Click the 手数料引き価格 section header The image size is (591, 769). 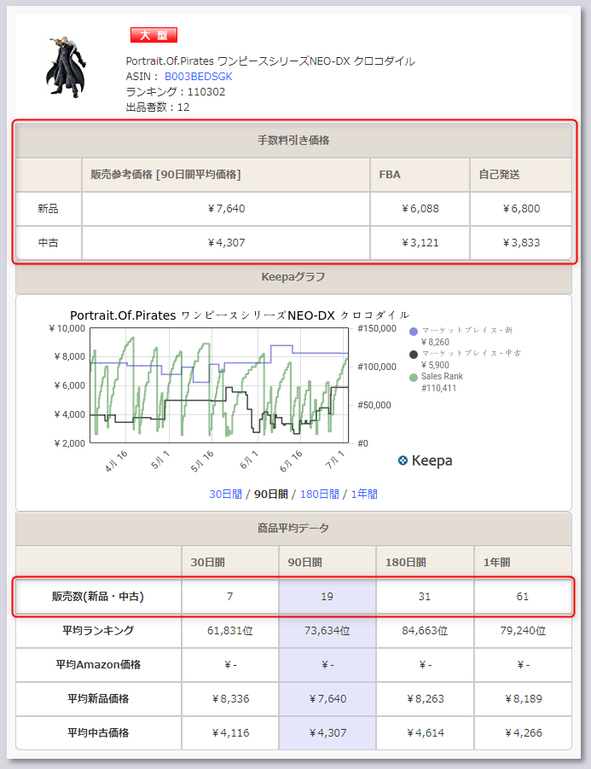tap(293, 140)
